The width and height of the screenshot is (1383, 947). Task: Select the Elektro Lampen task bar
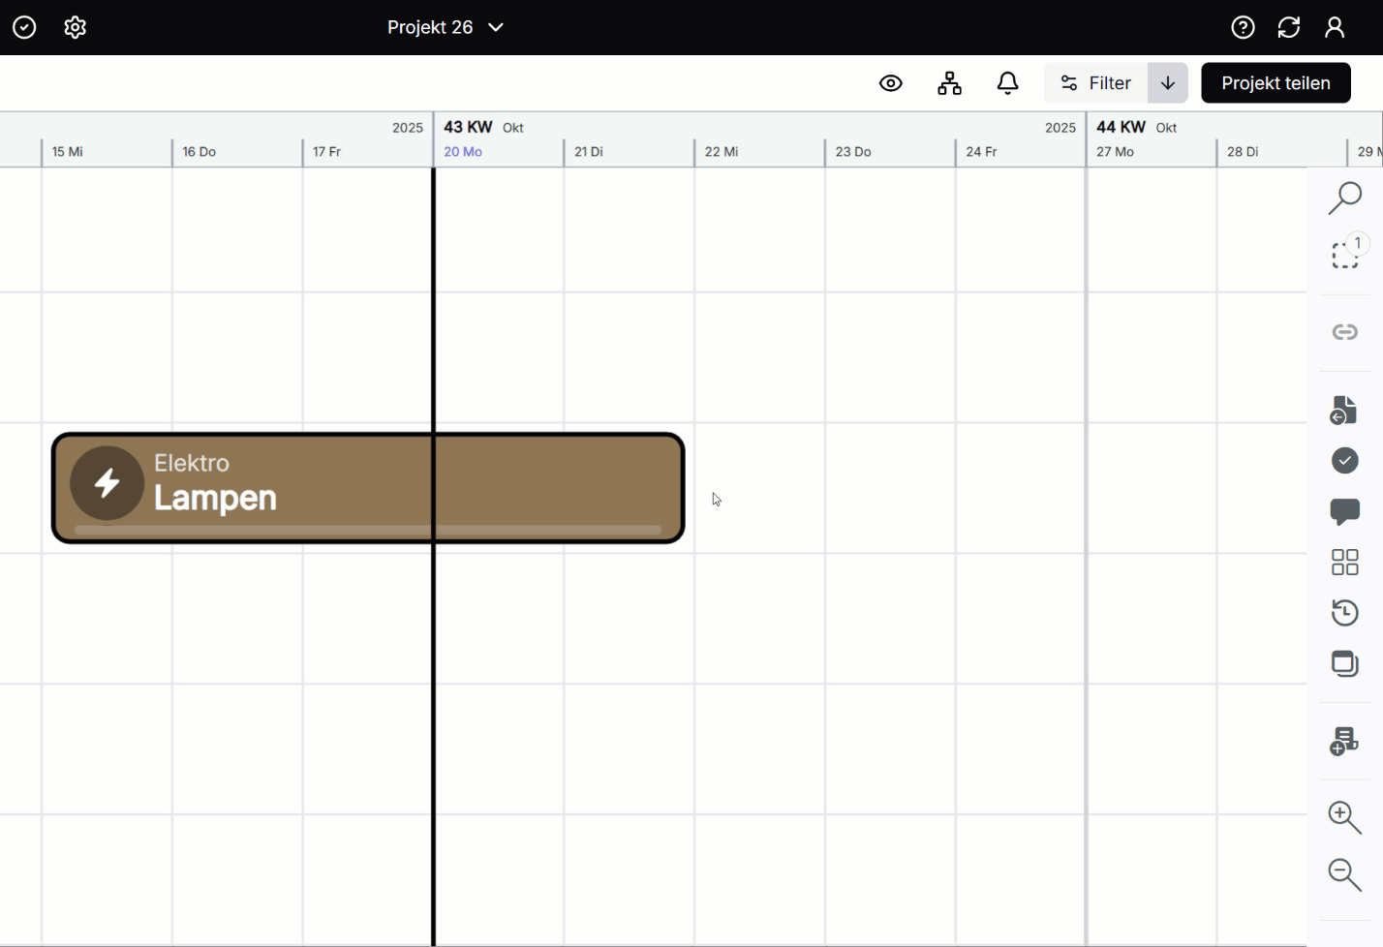point(368,487)
